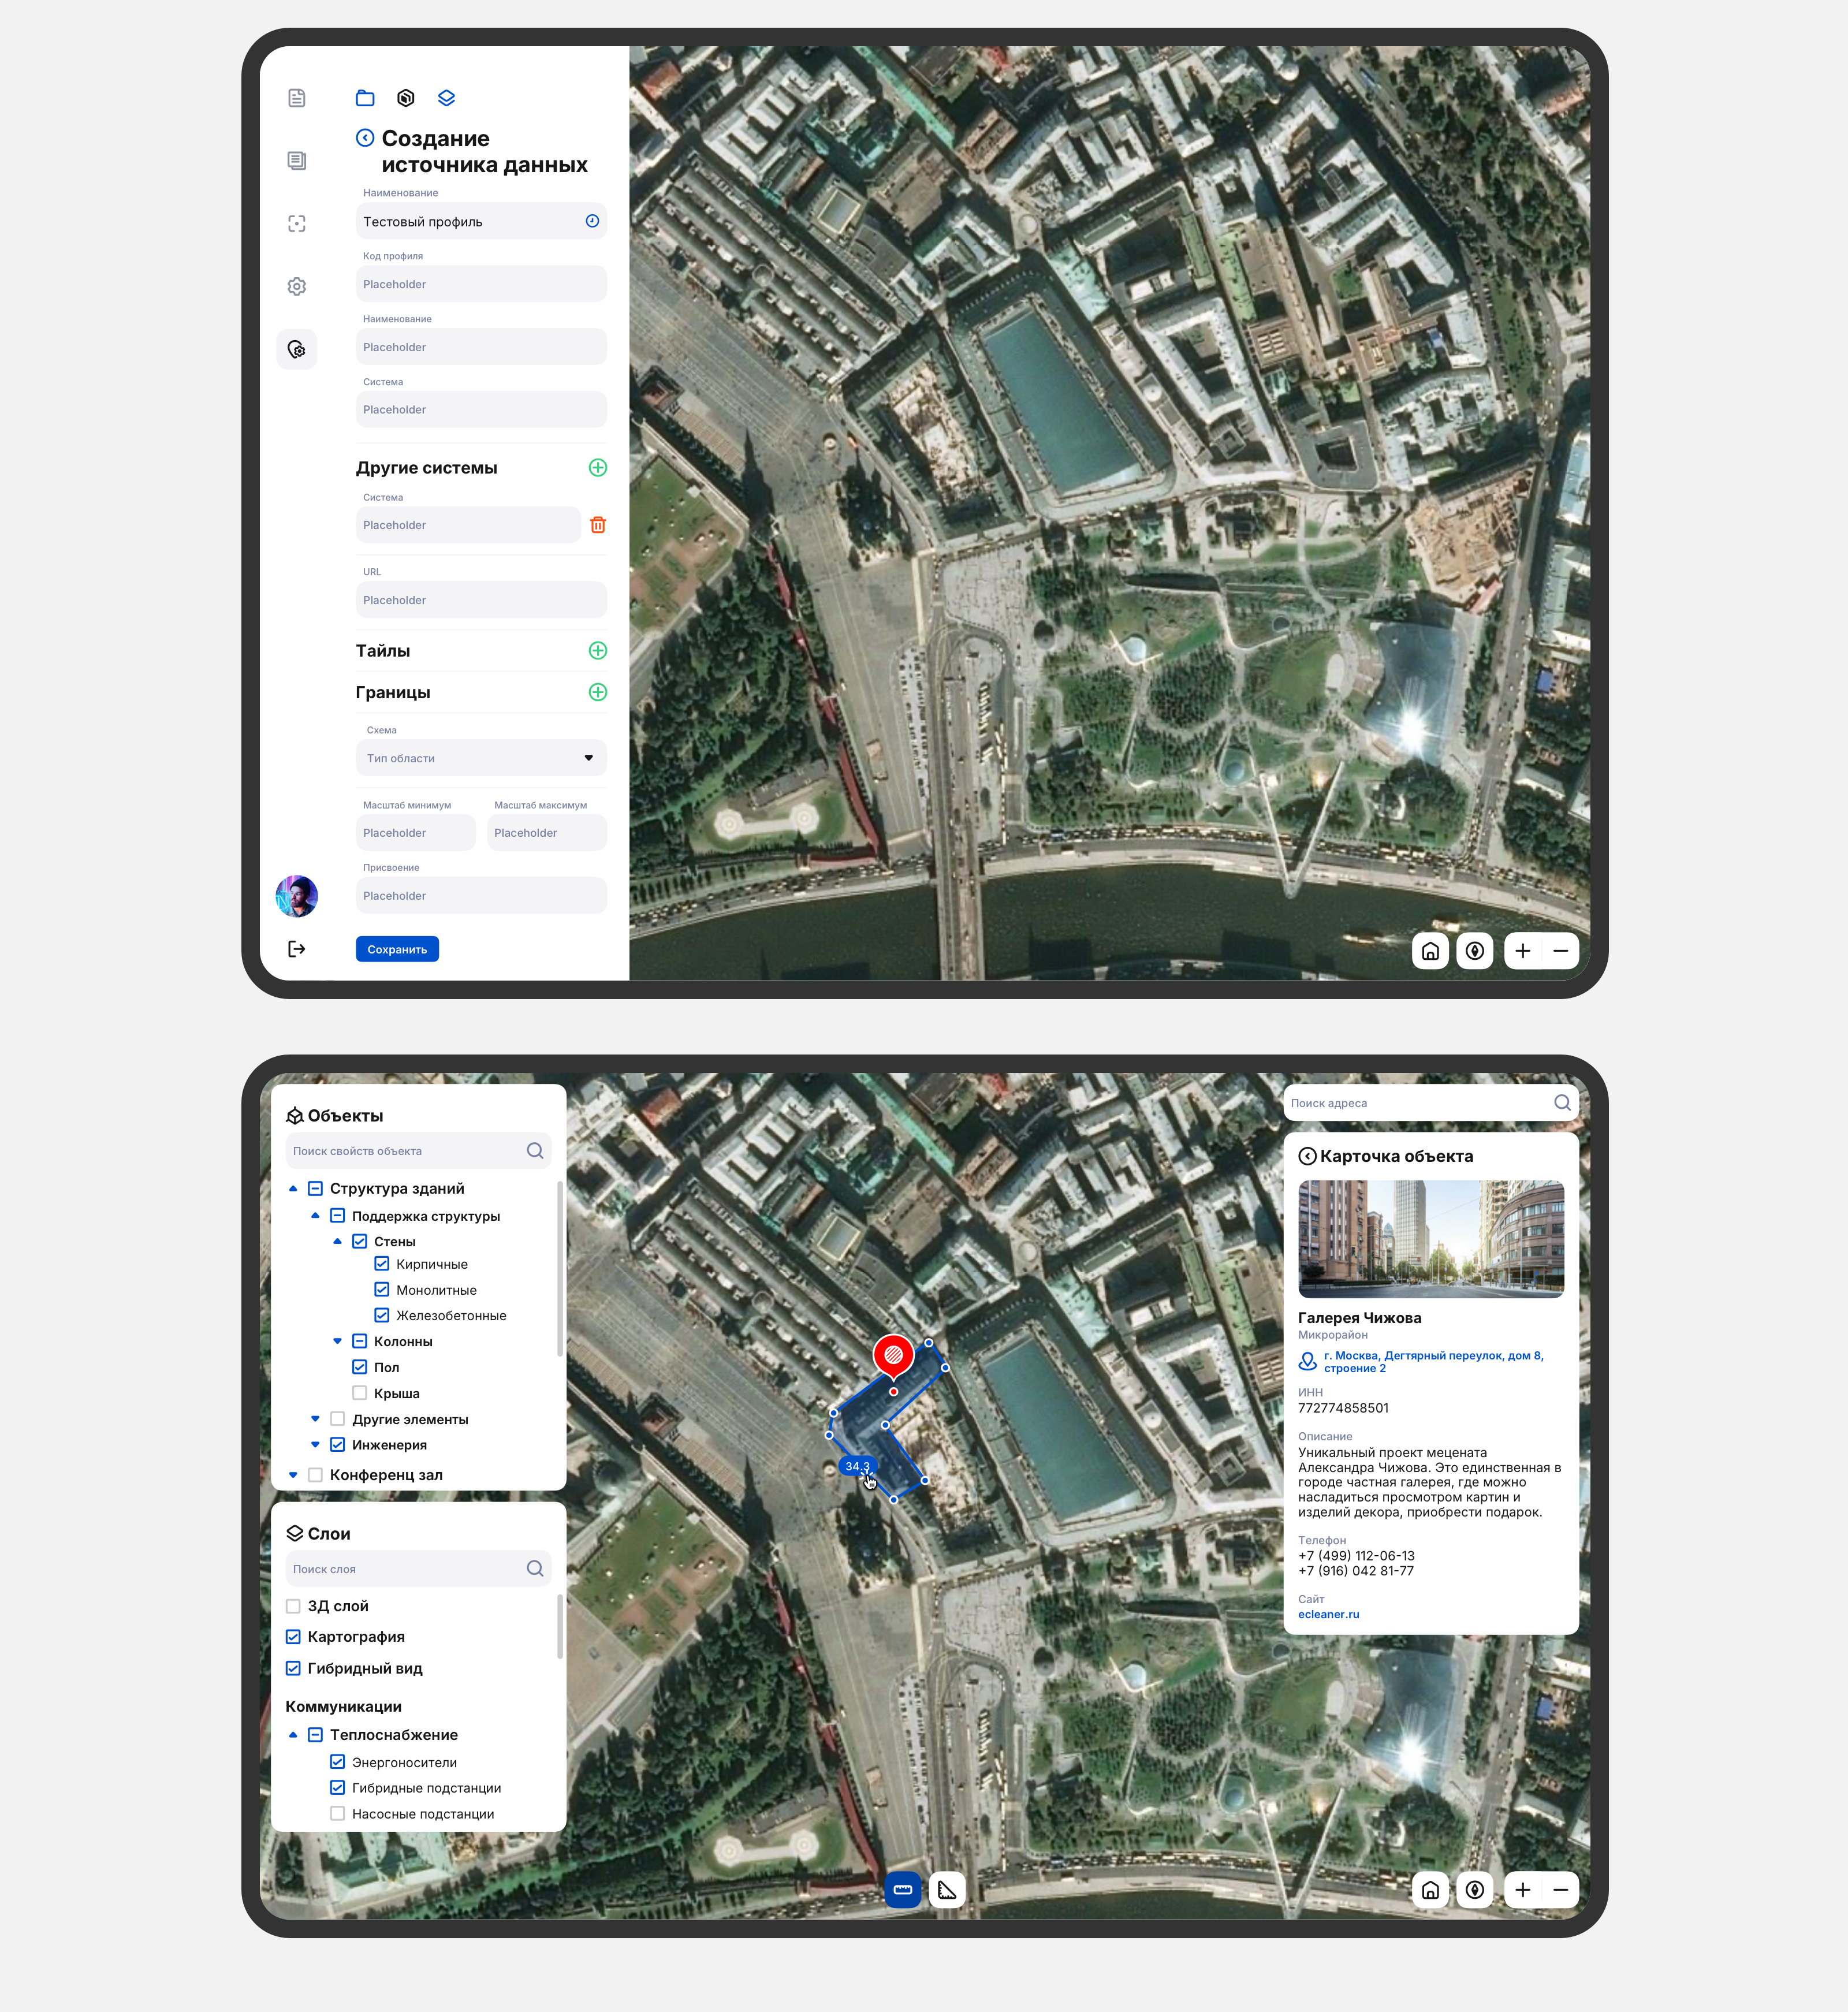1848x2012 pixels.
Task: Enable the Крыша checkbox
Action: [360, 1393]
